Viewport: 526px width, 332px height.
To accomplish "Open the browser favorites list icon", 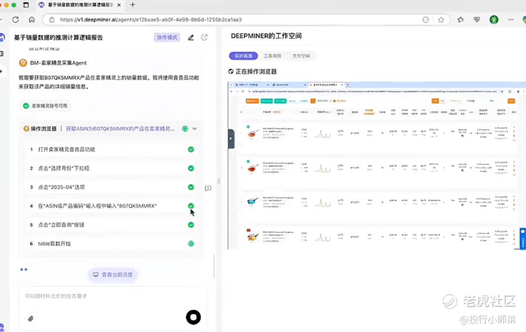I will (x=460, y=19).
